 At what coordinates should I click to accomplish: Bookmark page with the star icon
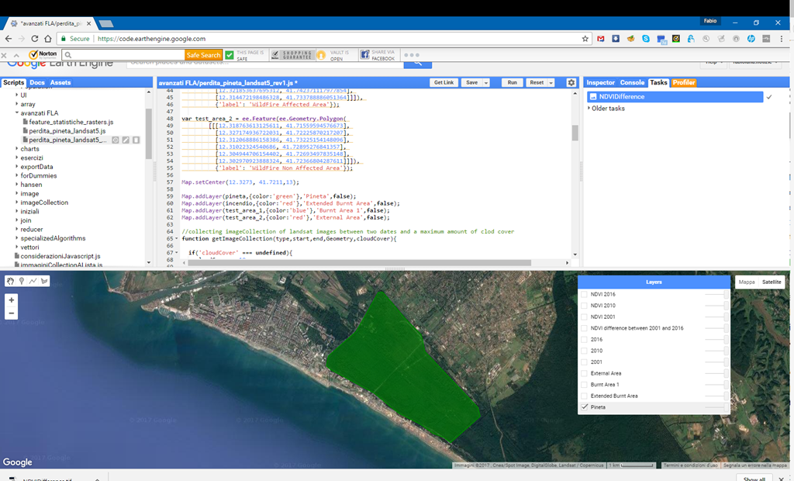coord(585,39)
